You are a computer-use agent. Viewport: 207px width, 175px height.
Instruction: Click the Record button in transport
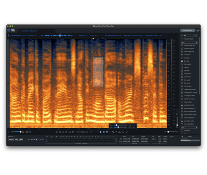(29, 140)
